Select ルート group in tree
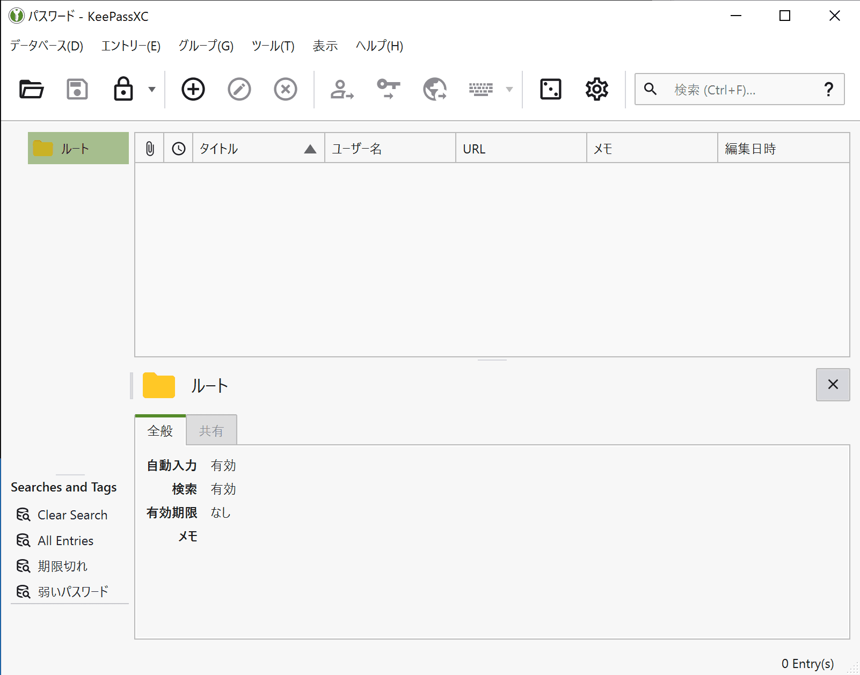The width and height of the screenshot is (860, 675). coord(78,148)
